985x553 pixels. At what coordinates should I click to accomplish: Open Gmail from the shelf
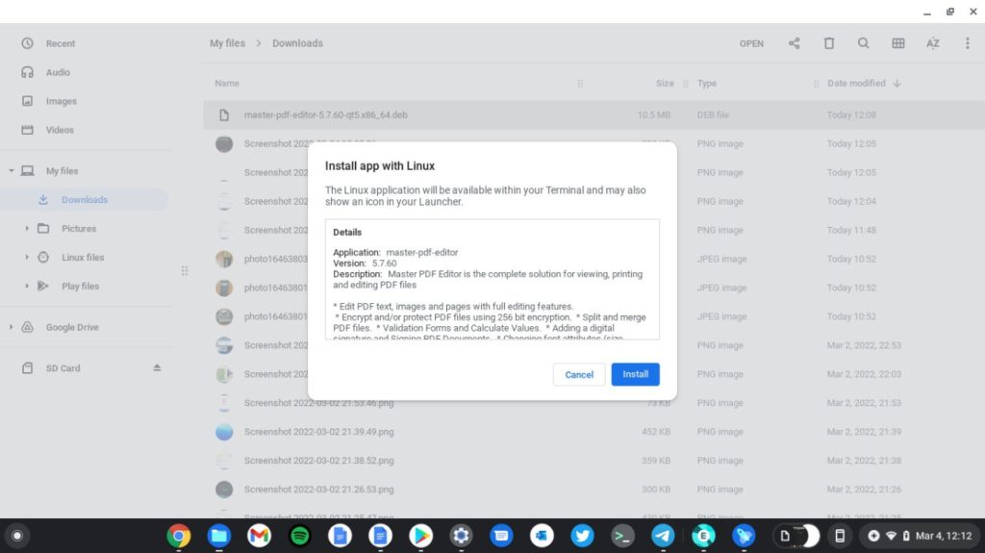pos(259,536)
